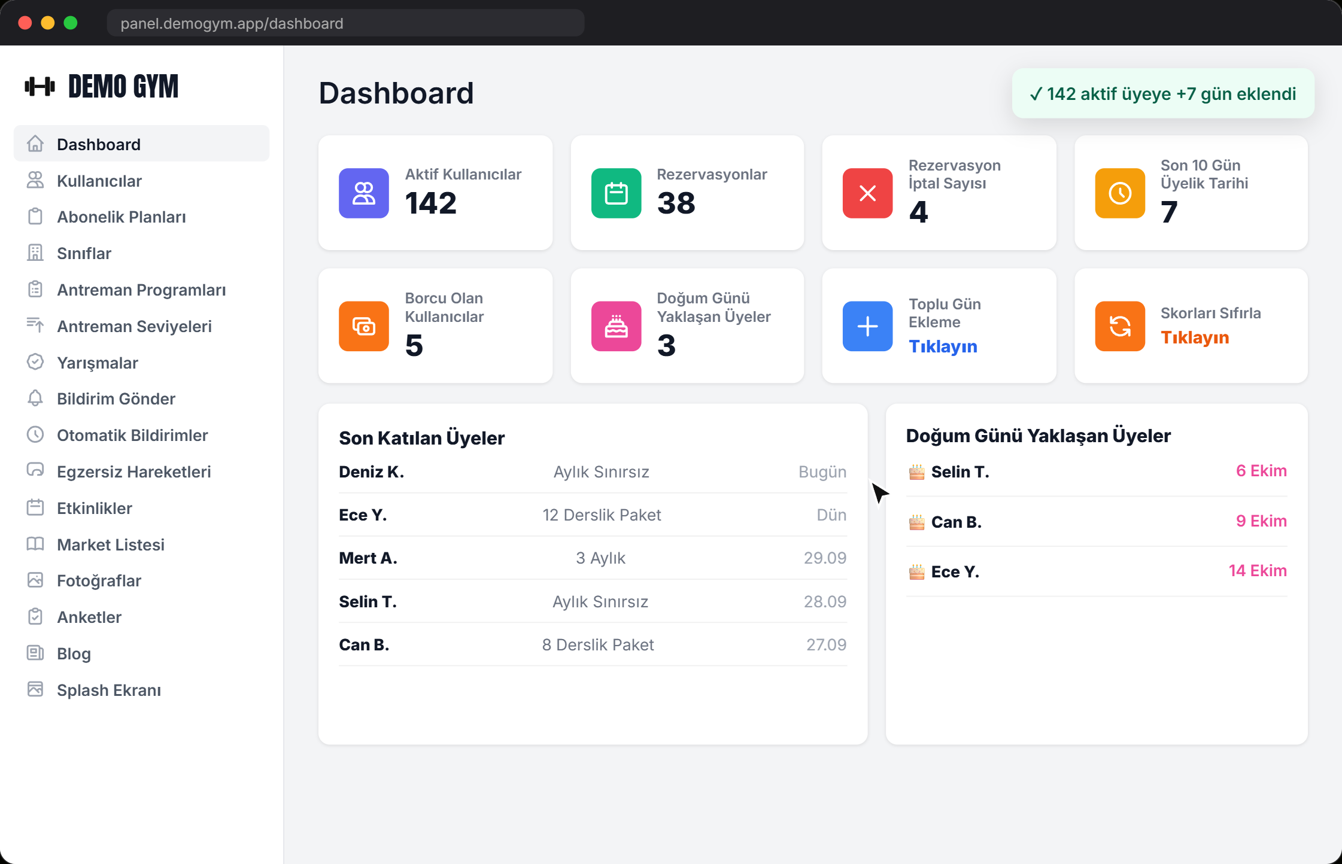This screenshot has height=864, width=1342.
Task: Click the 12 Derslik Paket plan text
Action: click(602, 515)
